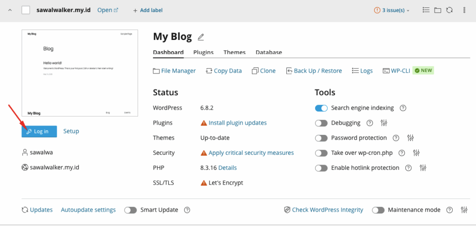Show help for hotlink protection
Image resolution: width=476 pixels, height=226 pixels.
[x=408, y=168]
